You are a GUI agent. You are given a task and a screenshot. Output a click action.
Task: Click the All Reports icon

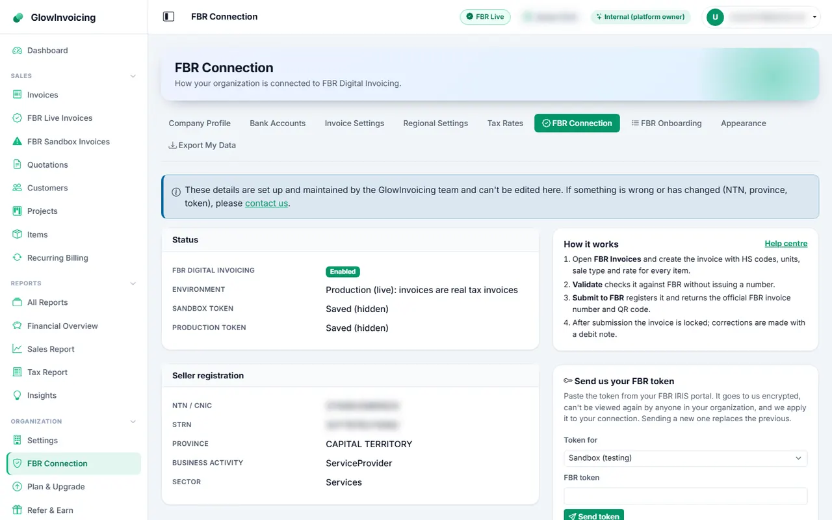[x=18, y=302]
